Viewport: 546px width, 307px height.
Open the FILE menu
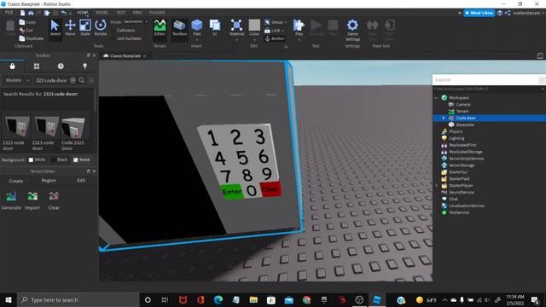click(x=9, y=12)
